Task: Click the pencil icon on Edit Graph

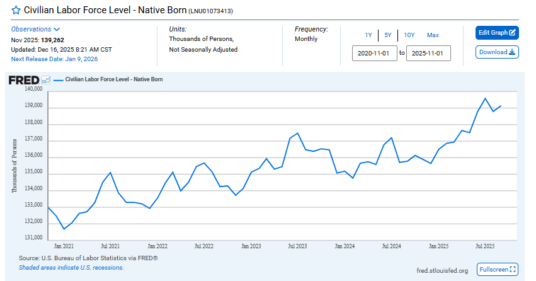Action: [x=513, y=33]
